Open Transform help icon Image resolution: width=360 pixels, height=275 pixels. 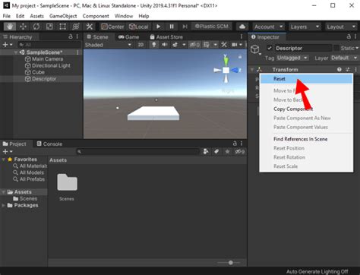[x=339, y=69]
